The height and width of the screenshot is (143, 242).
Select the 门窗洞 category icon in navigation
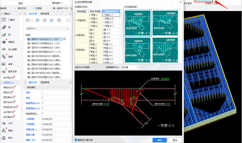[x=4, y=20]
